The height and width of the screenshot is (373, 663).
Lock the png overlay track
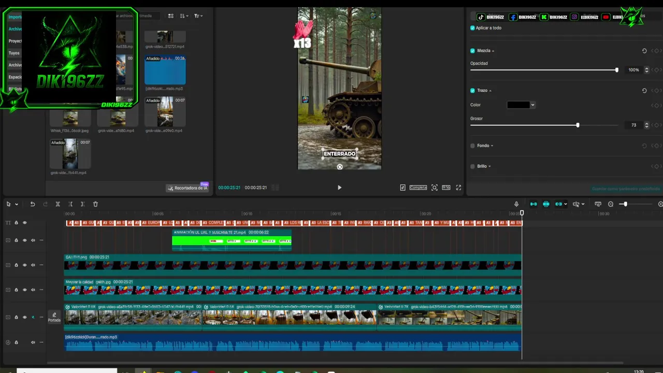(16, 265)
